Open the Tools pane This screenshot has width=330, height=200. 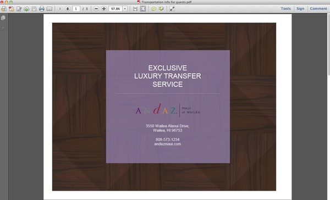[285, 9]
